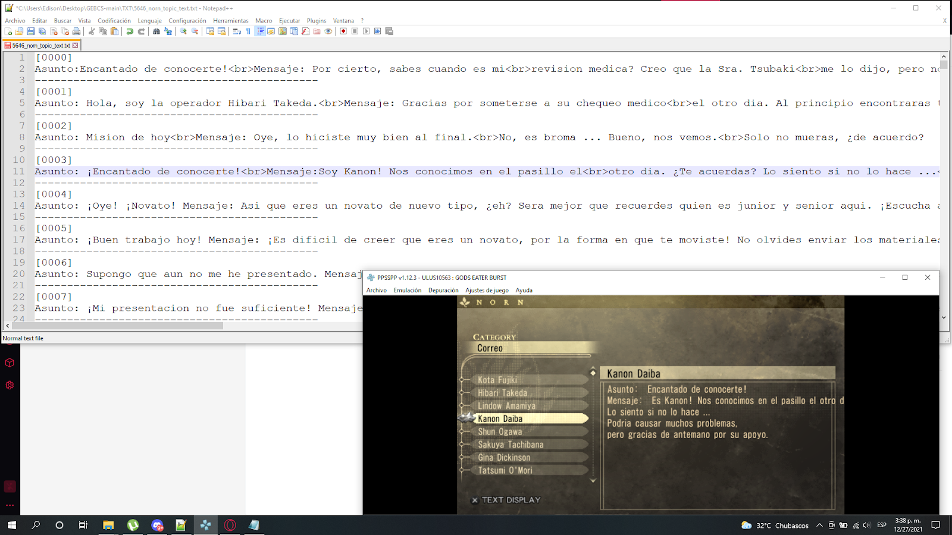Image resolution: width=952 pixels, height=535 pixels.
Task: Click the New file icon in Notepad++
Action: (x=8, y=32)
